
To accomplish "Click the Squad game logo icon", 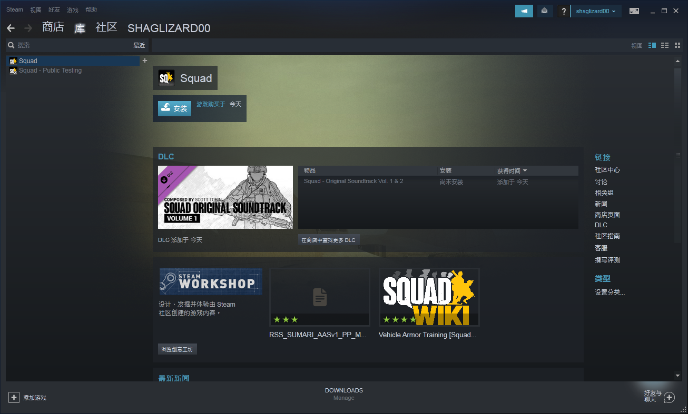I will [166, 78].
